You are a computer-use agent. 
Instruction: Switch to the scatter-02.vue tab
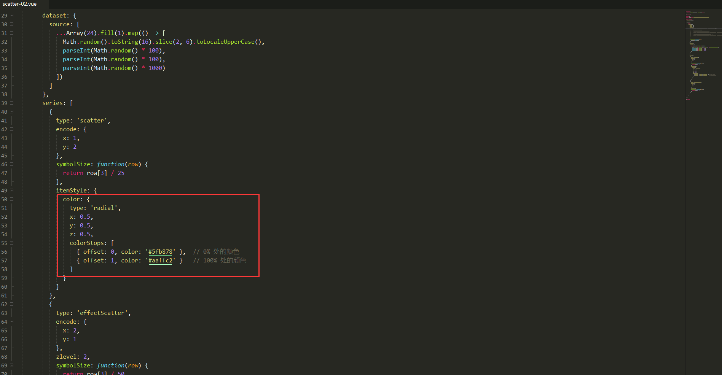coord(20,4)
